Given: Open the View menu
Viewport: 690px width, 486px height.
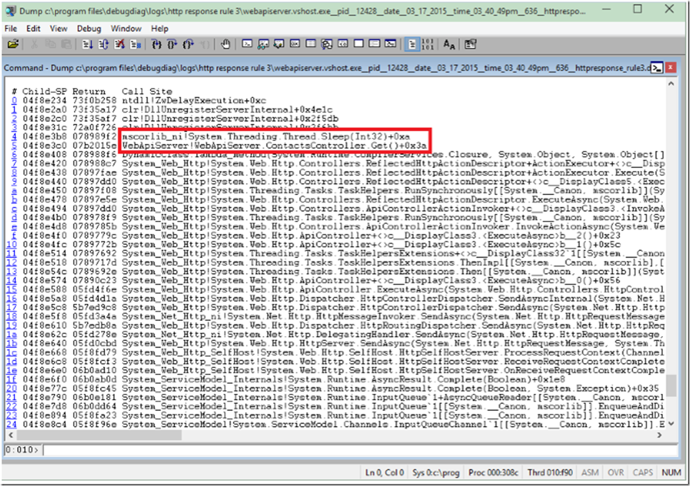Looking at the screenshot, I should [58, 29].
